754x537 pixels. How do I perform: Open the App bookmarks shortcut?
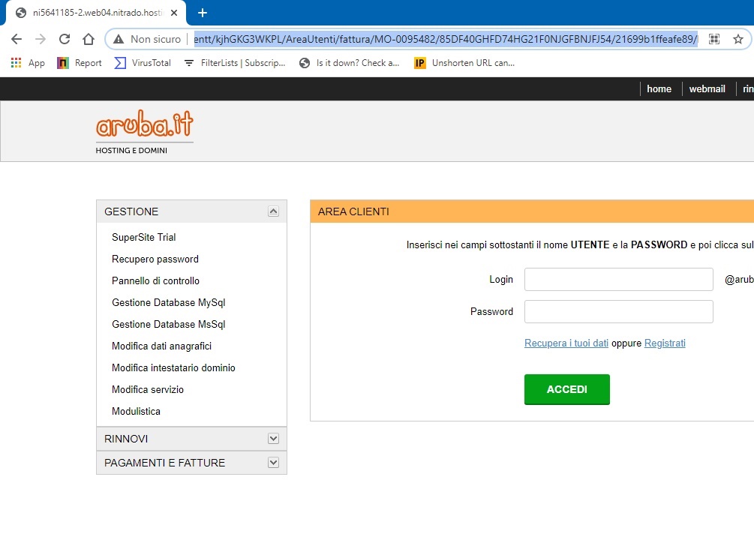coord(28,63)
